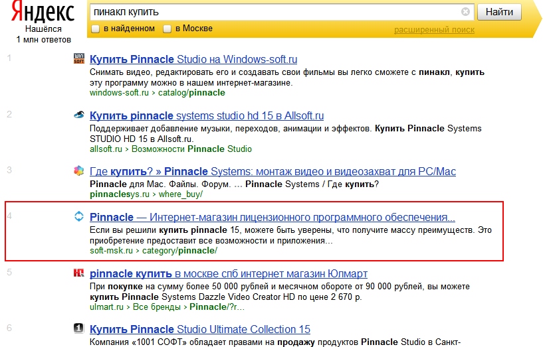Click snippet 'Поддерживает добавление музыки, переходов'
The width and height of the screenshot is (543, 347).
tap(286, 134)
